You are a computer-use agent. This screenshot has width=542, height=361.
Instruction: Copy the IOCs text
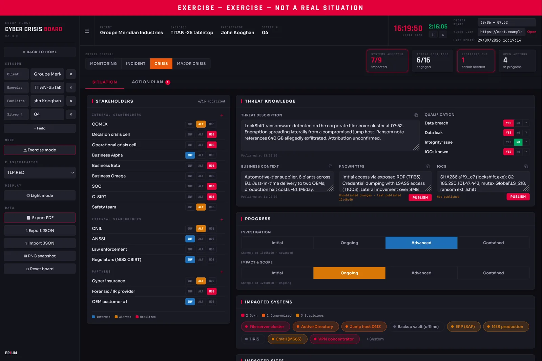pyautogui.click(x=526, y=166)
